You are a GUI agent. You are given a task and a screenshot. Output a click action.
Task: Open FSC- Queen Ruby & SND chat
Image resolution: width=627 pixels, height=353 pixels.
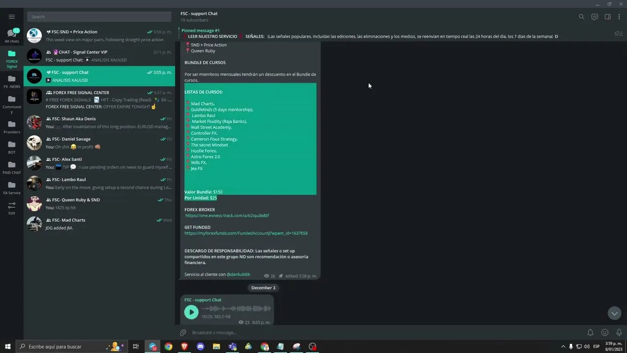pyautogui.click(x=99, y=203)
